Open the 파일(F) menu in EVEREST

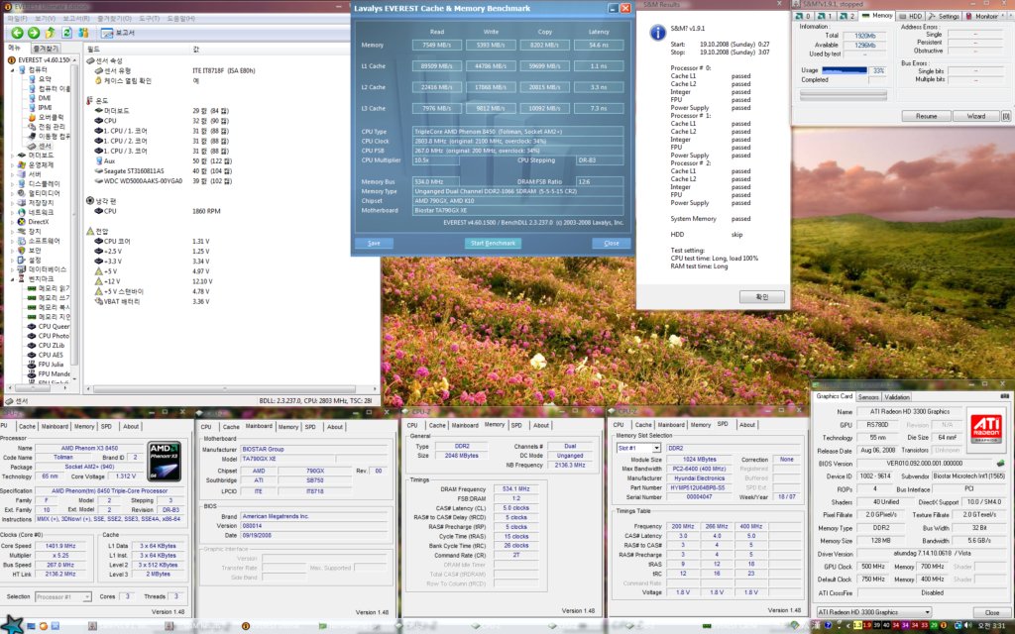tap(17, 19)
